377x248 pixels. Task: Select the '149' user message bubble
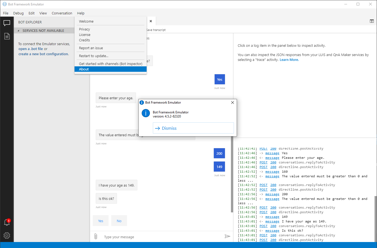click(219, 167)
